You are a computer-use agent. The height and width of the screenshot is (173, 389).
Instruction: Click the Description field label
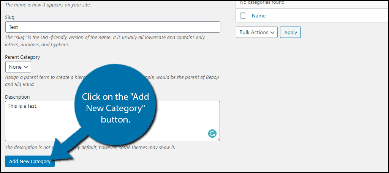17,97
